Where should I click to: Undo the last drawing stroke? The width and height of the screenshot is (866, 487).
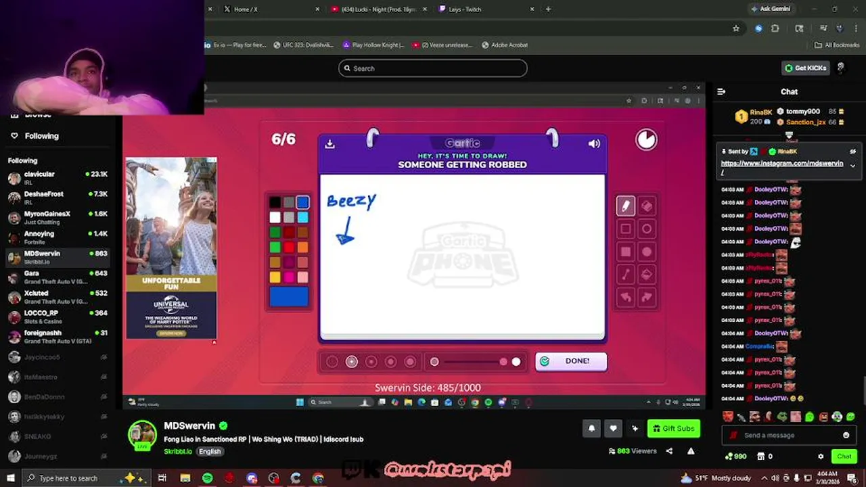[x=626, y=298]
